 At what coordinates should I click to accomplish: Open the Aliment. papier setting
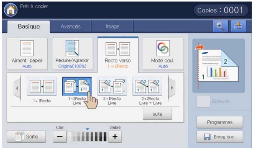pyautogui.click(x=27, y=54)
